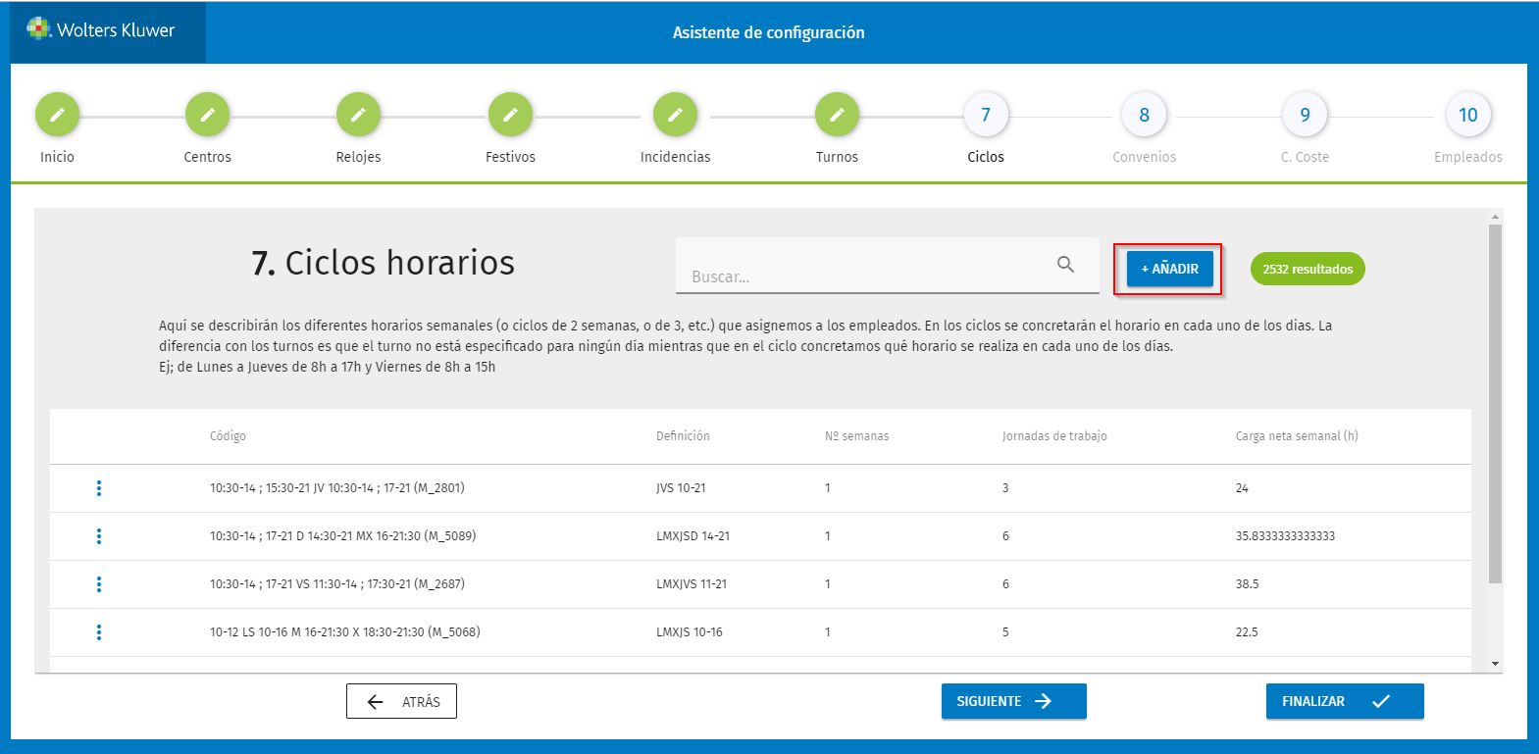Open row menu for LMXJS 10-16
This screenshot has width=1539, height=754.
[99, 632]
